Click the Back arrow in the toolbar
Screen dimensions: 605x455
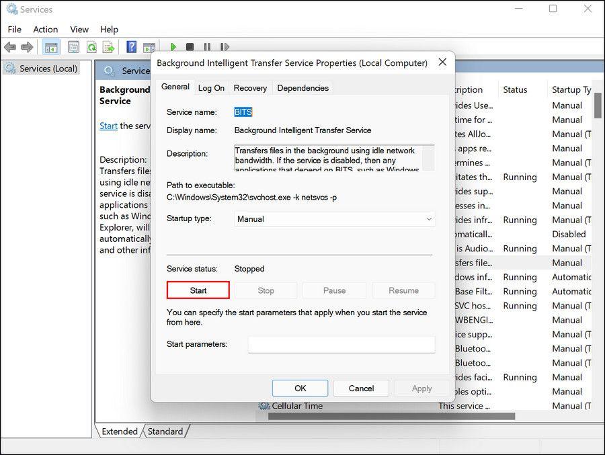(x=10, y=47)
